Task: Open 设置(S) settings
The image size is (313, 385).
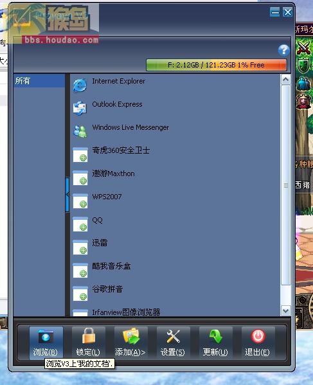Action: click(x=173, y=343)
